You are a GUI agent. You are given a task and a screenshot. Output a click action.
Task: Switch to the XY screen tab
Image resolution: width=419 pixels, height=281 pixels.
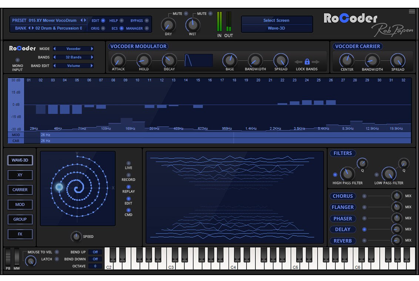click(20, 175)
